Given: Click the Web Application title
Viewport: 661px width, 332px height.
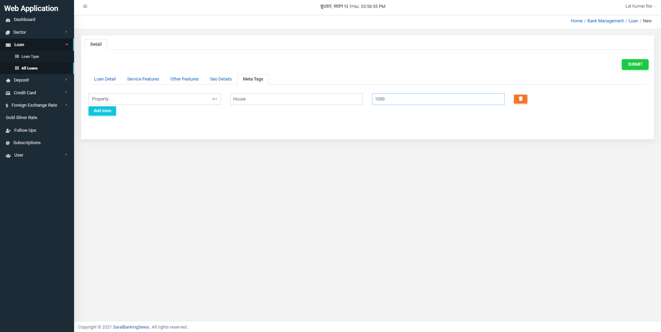Looking at the screenshot, I should point(31,8).
